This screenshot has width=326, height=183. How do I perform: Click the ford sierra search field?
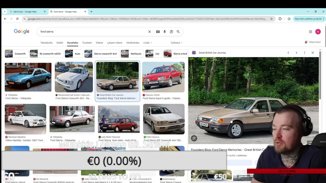(93, 32)
